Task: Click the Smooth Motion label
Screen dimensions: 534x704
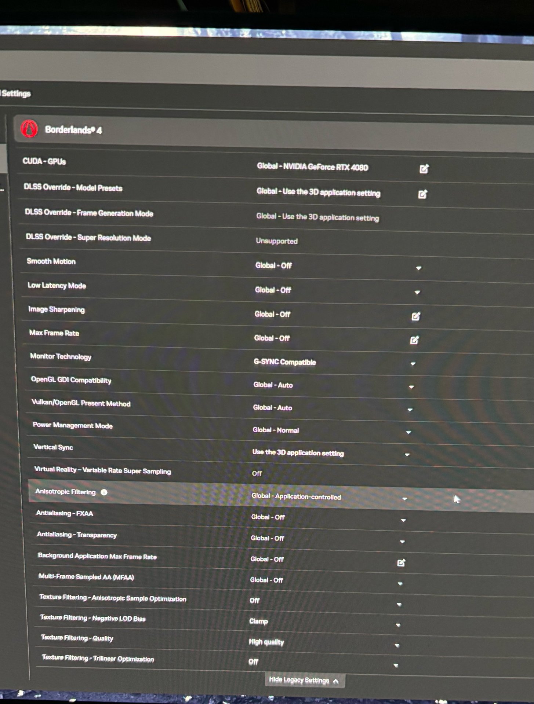Action: point(51,261)
